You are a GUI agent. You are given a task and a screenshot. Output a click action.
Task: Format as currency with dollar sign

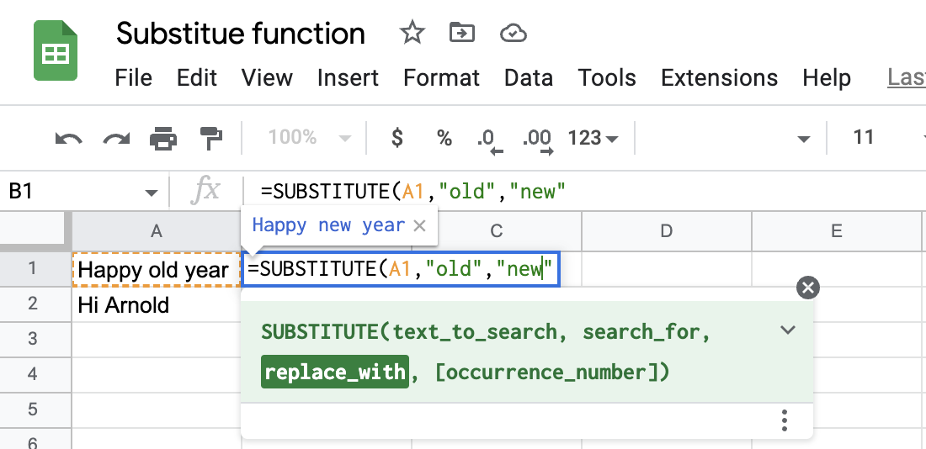point(397,138)
